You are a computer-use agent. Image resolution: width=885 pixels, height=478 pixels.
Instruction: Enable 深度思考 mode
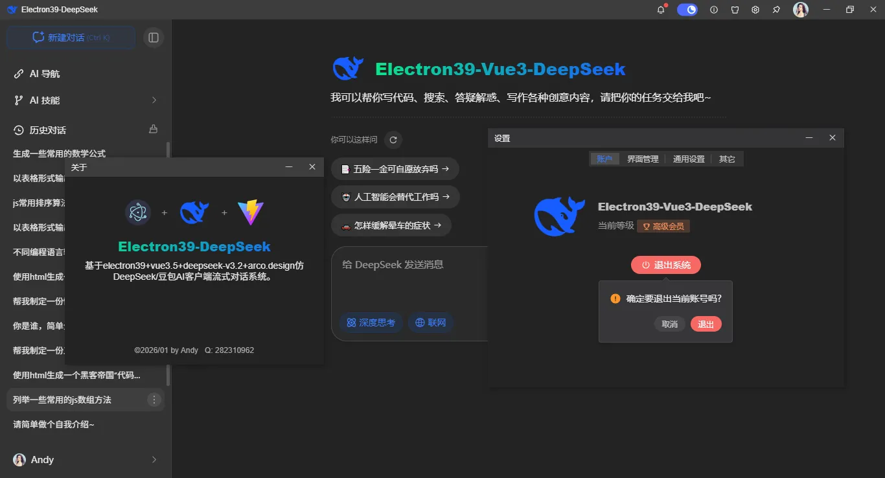tap(371, 322)
